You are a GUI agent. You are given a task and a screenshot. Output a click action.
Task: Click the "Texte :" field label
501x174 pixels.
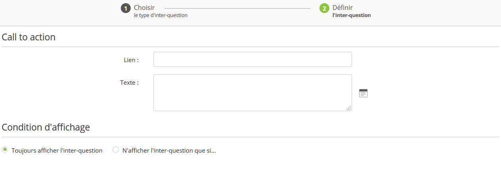tap(129, 83)
